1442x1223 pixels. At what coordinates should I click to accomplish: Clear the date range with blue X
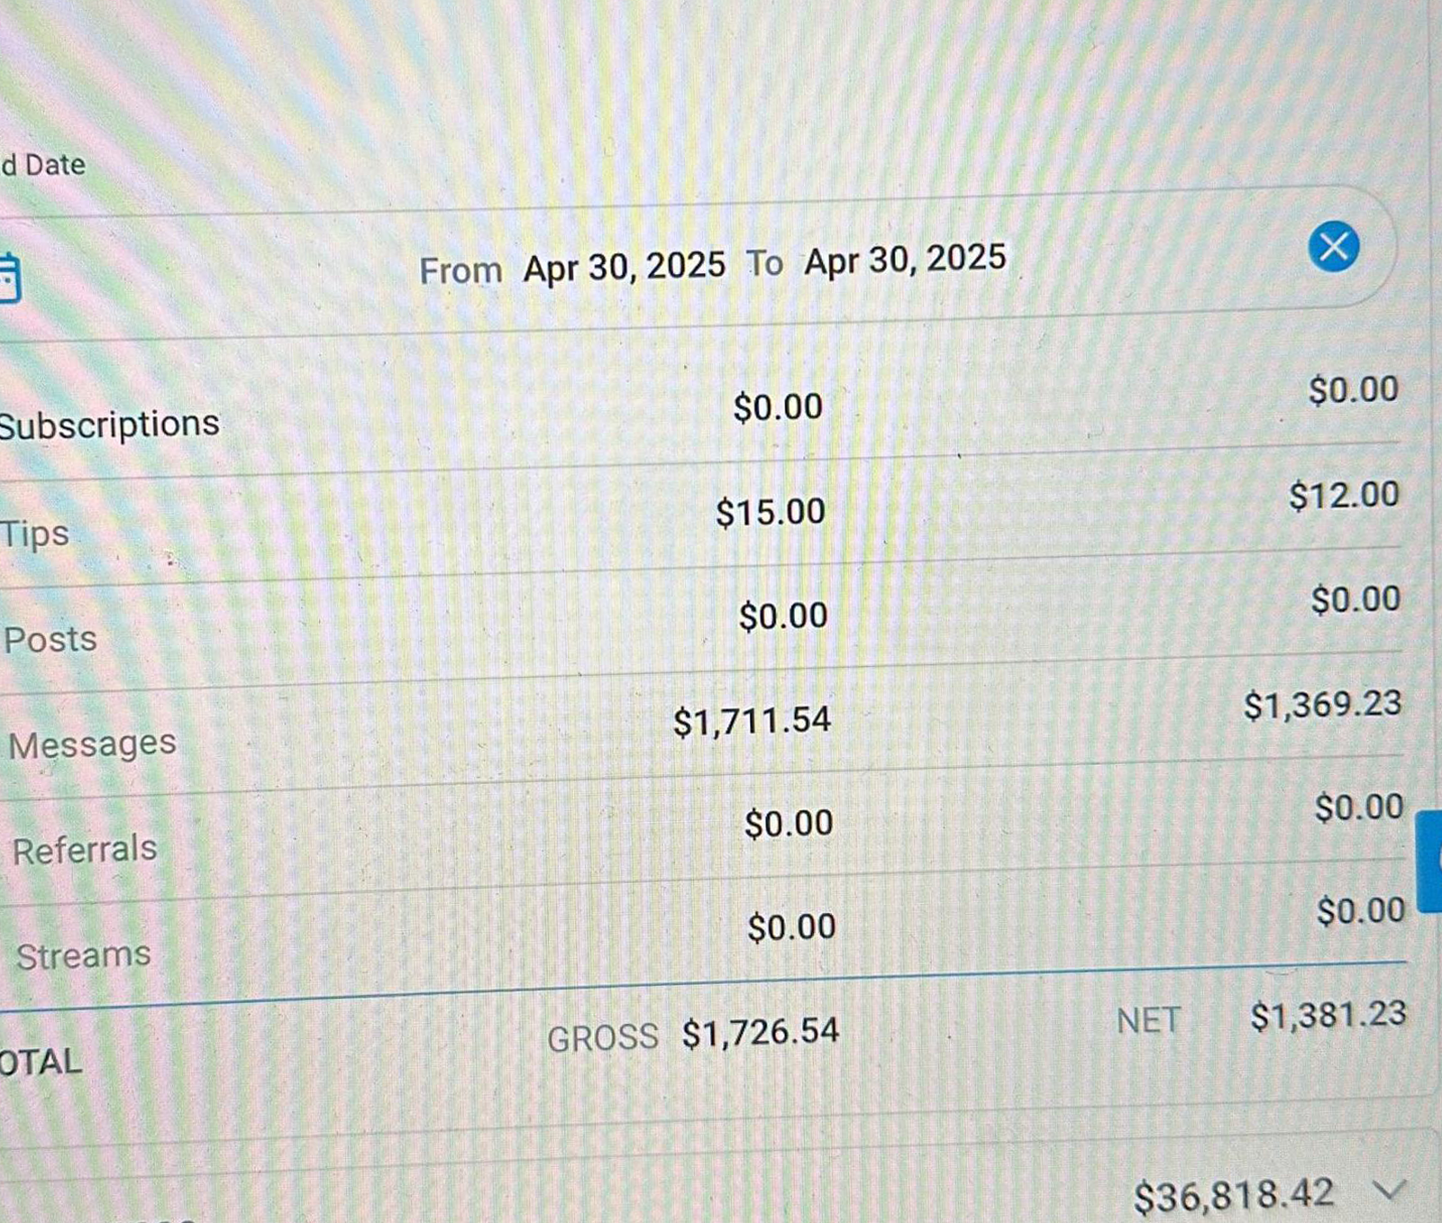[1333, 246]
